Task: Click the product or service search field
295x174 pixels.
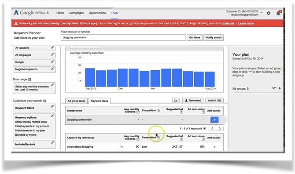Action: click(123, 37)
